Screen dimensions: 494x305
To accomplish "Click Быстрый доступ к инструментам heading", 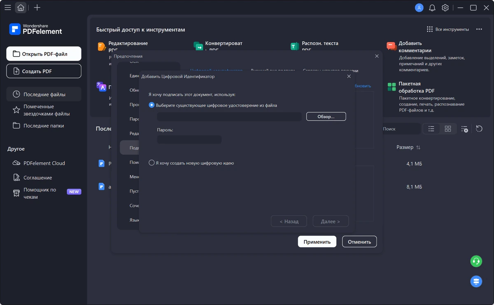I will [x=140, y=30].
